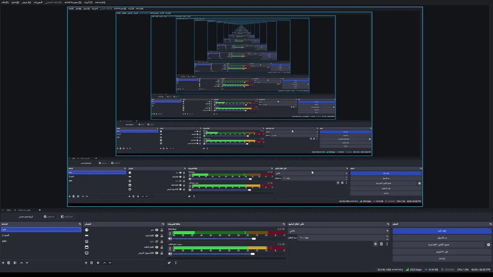Open scene filters icon in Scenes panel

click(x=15, y=263)
